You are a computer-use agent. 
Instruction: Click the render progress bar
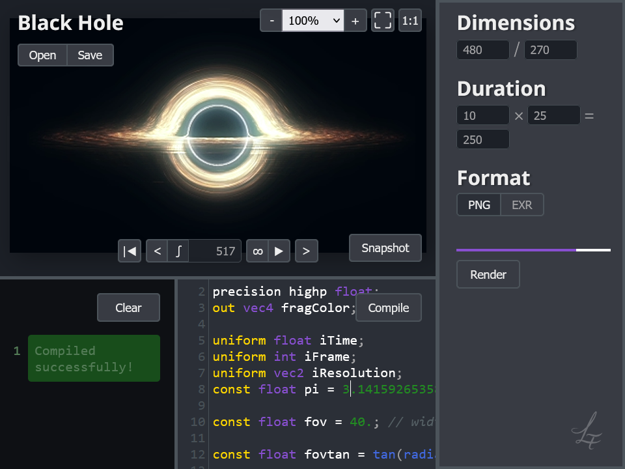tap(533, 249)
